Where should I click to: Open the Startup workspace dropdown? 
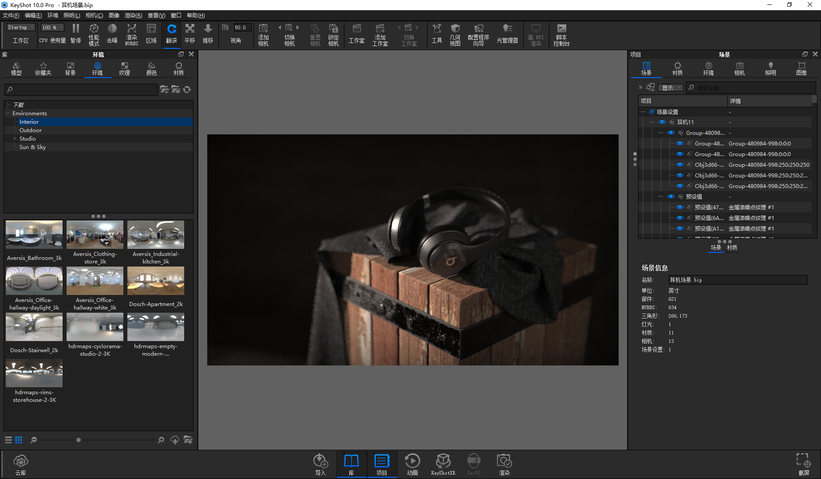click(20, 27)
